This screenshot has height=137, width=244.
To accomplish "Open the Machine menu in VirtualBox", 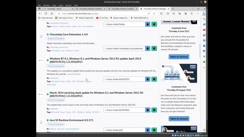I will [x=47, y=5].
